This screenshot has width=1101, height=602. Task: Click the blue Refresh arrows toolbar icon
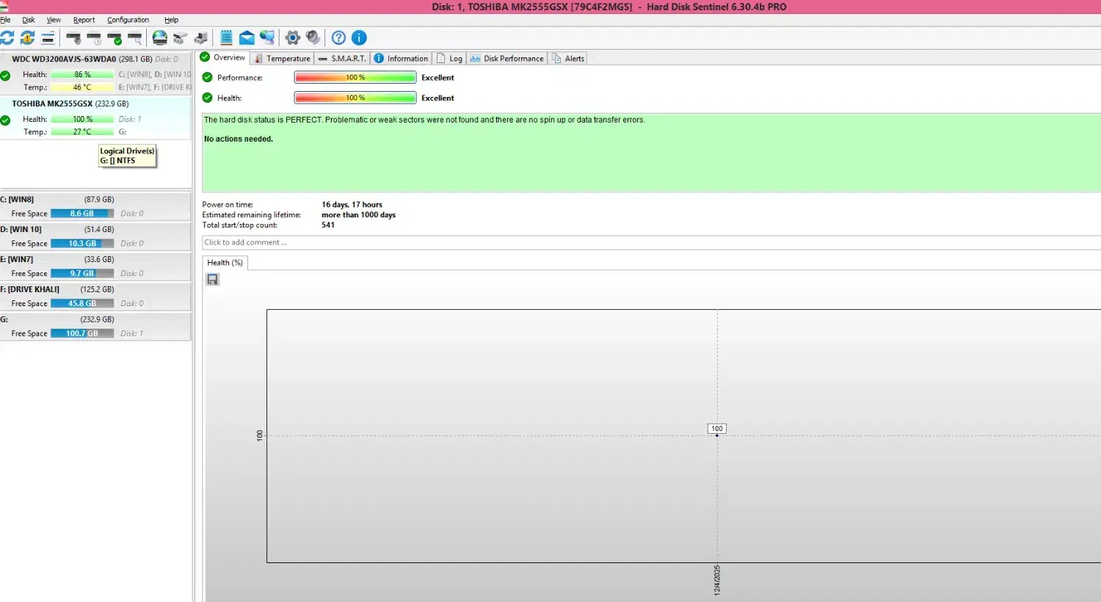(x=7, y=37)
